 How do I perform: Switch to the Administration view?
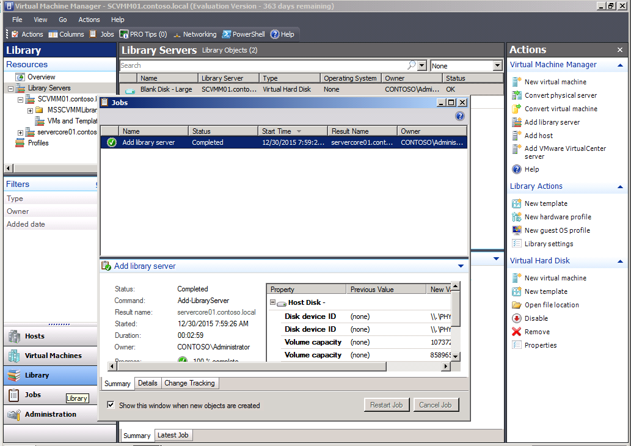(x=51, y=414)
